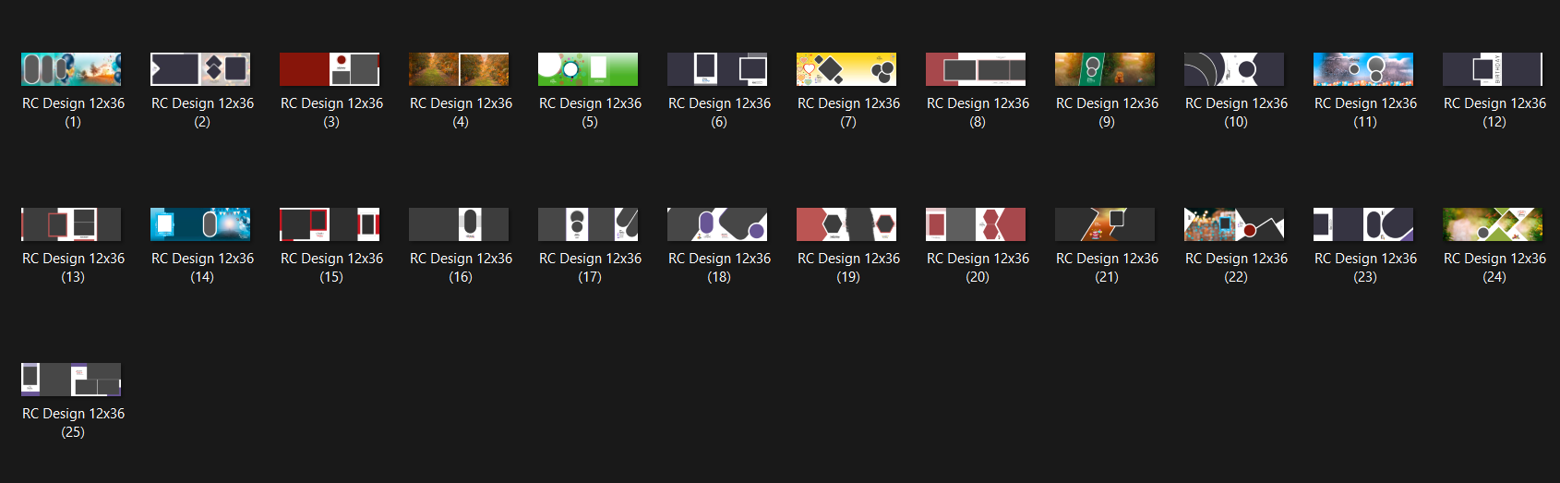Select the RC Design 12x36 (22) thumbnail
The height and width of the screenshot is (483, 1560).
click(x=1234, y=224)
